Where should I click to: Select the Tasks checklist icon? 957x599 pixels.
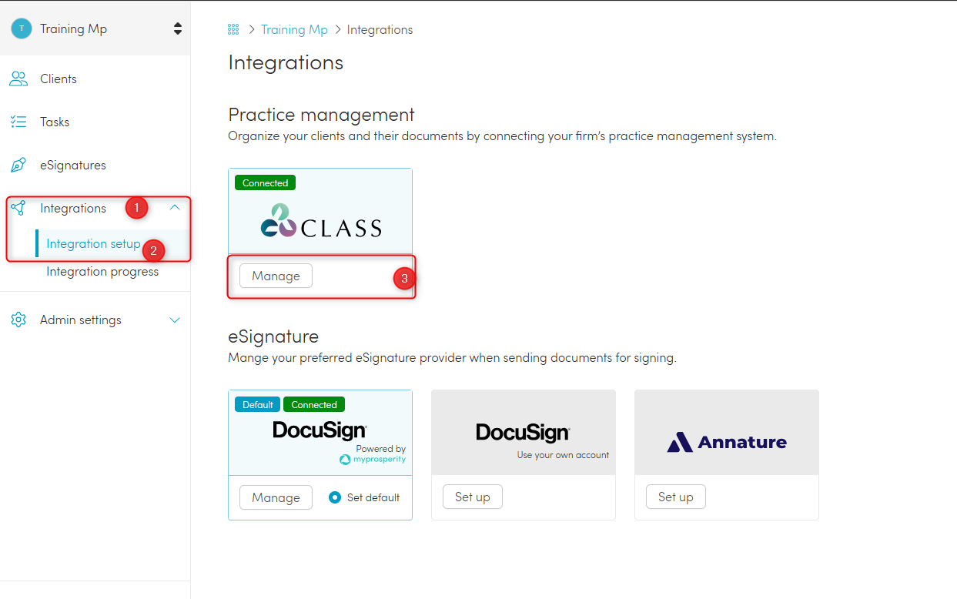pyautogui.click(x=18, y=122)
